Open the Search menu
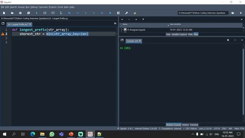The height and width of the screenshot is (138, 245). click(13, 7)
